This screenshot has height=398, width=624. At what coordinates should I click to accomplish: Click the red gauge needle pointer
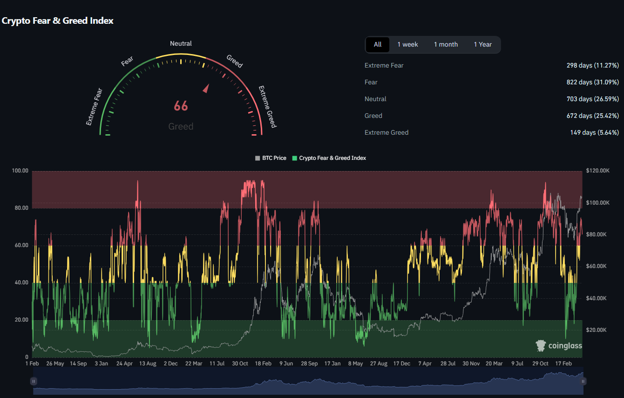[205, 89]
